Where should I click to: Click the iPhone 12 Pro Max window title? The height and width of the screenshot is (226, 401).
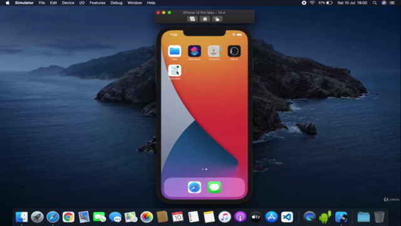click(x=204, y=13)
